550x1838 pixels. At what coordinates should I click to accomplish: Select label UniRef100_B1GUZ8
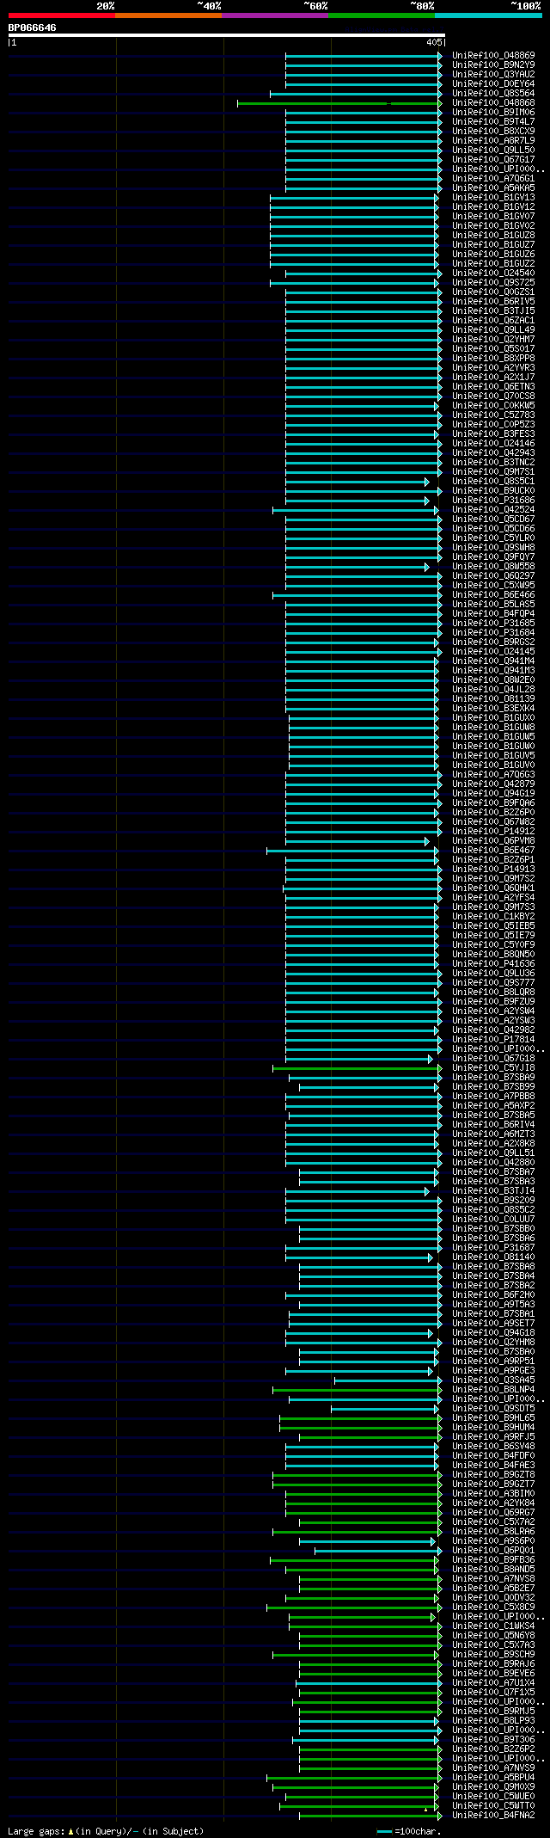coord(493,236)
